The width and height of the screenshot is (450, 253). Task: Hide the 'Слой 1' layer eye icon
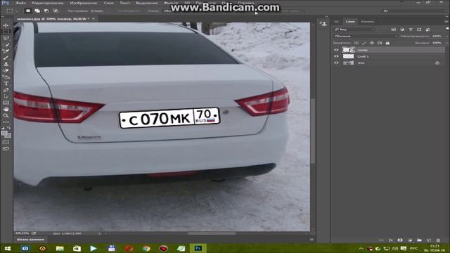(336, 56)
